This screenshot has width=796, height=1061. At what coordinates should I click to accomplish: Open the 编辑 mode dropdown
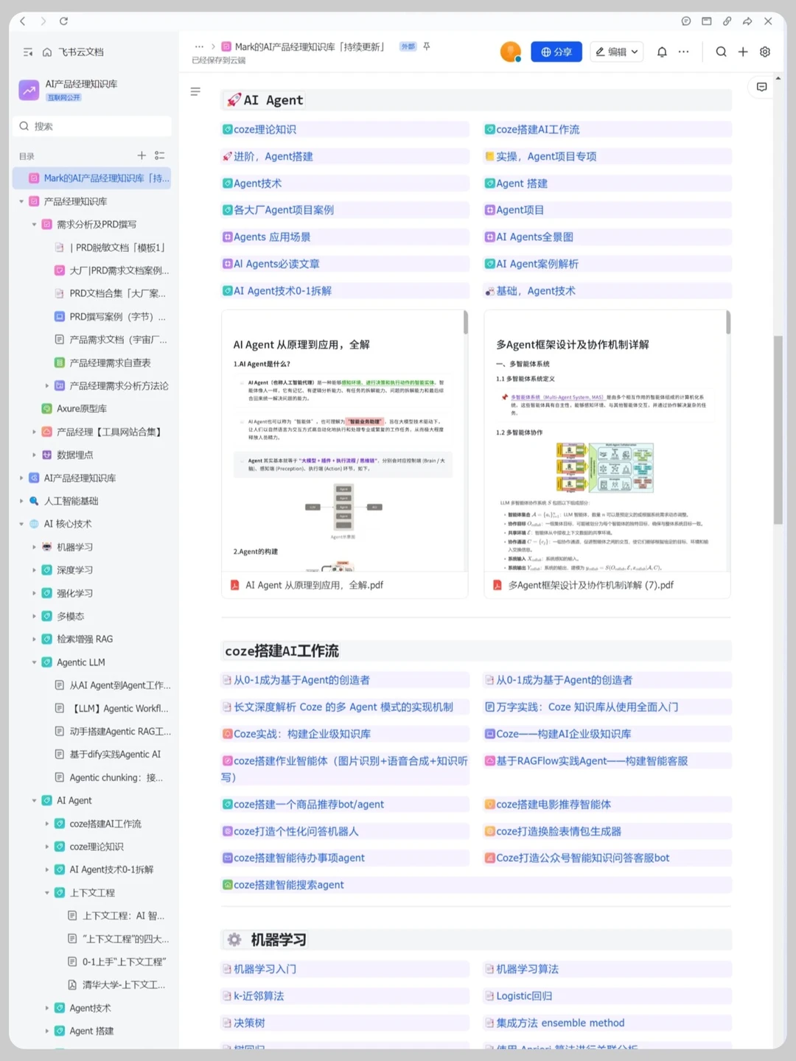point(617,52)
